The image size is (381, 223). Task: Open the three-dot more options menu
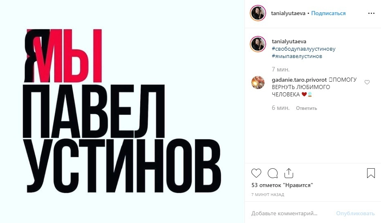point(371,13)
